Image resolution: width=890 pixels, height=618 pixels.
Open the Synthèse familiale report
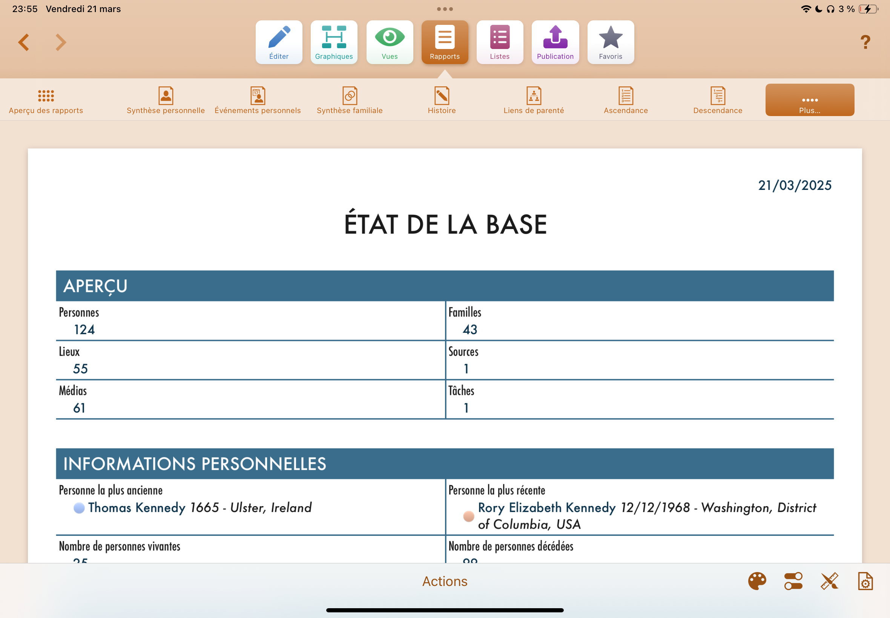(x=350, y=101)
